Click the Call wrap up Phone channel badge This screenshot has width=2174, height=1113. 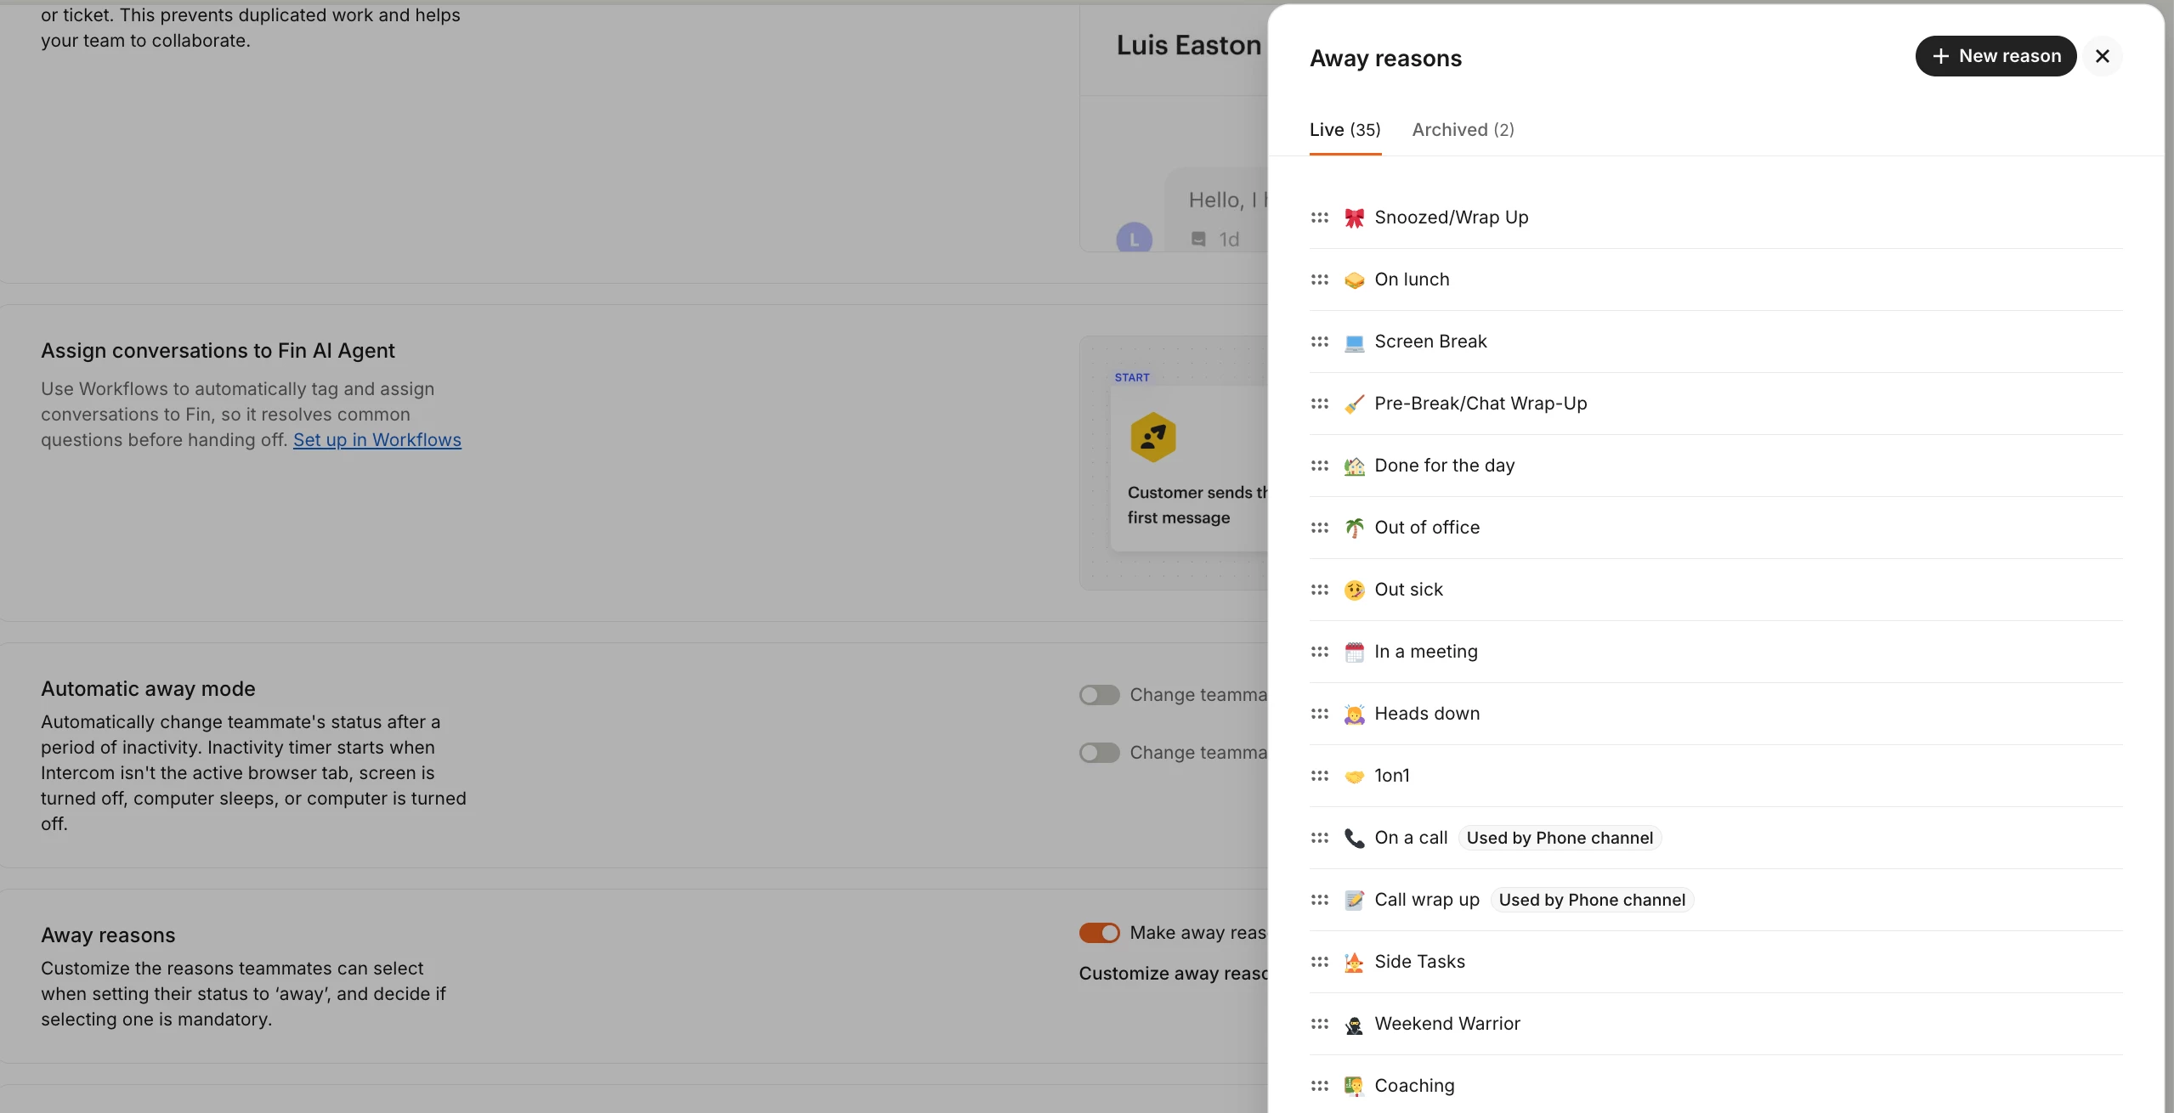pos(1592,900)
